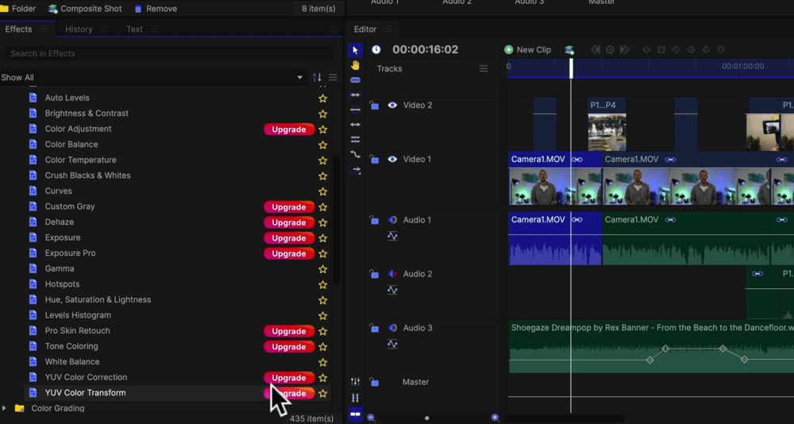The width and height of the screenshot is (794, 424).
Task: Switch to the History tab
Action: [79, 29]
